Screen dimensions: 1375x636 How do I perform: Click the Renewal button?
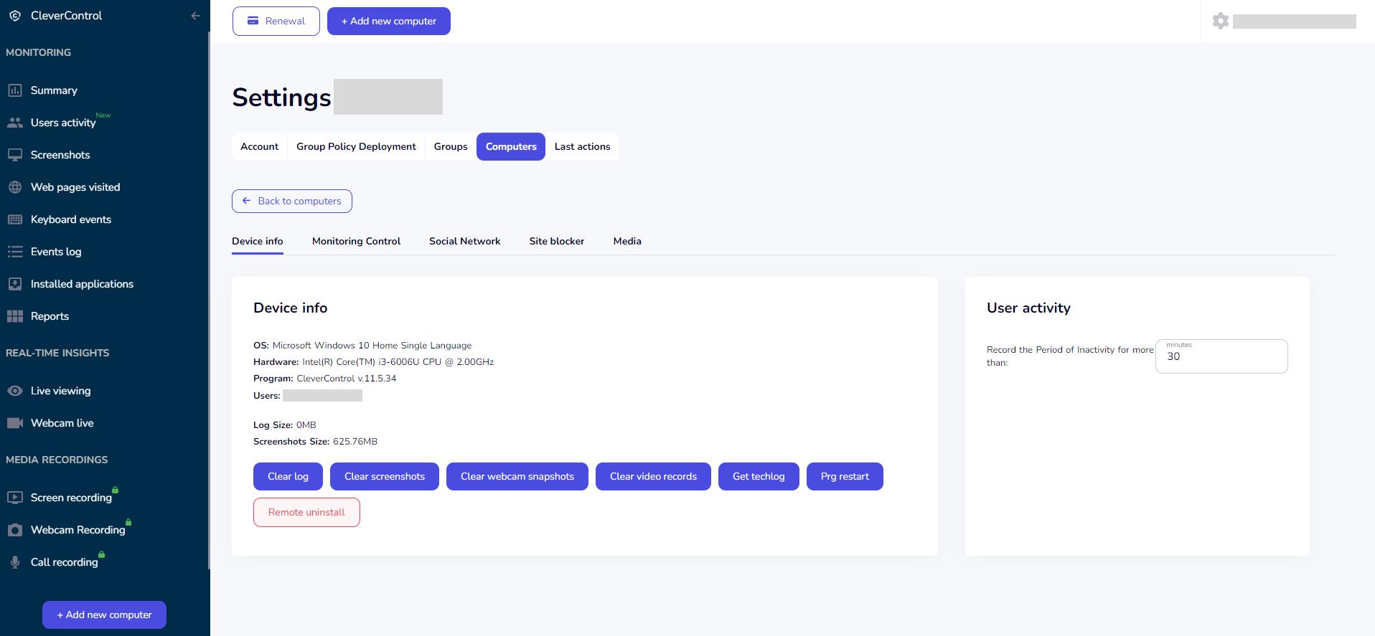(276, 21)
